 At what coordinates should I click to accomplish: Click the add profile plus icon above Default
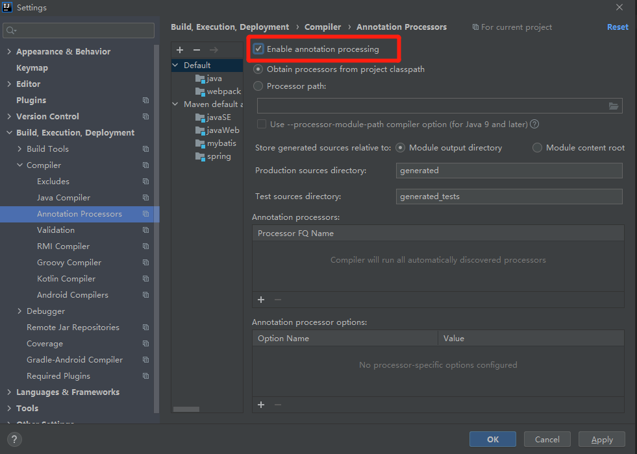pyautogui.click(x=180, y=50)
